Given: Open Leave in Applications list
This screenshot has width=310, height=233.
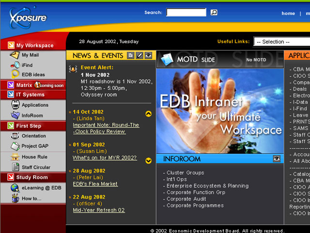Looking at the screenshot, I should coord(300,115).
